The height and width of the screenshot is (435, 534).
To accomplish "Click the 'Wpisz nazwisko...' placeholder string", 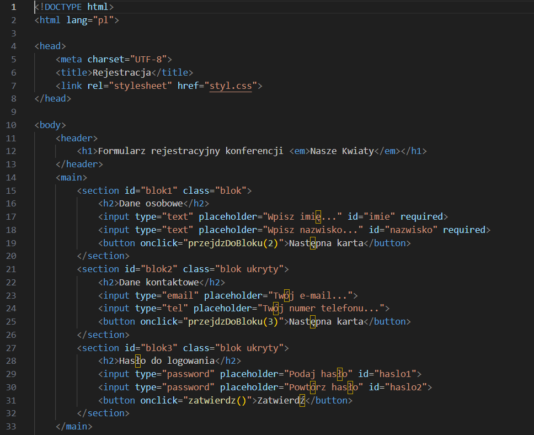I will (x=313, y=230).
